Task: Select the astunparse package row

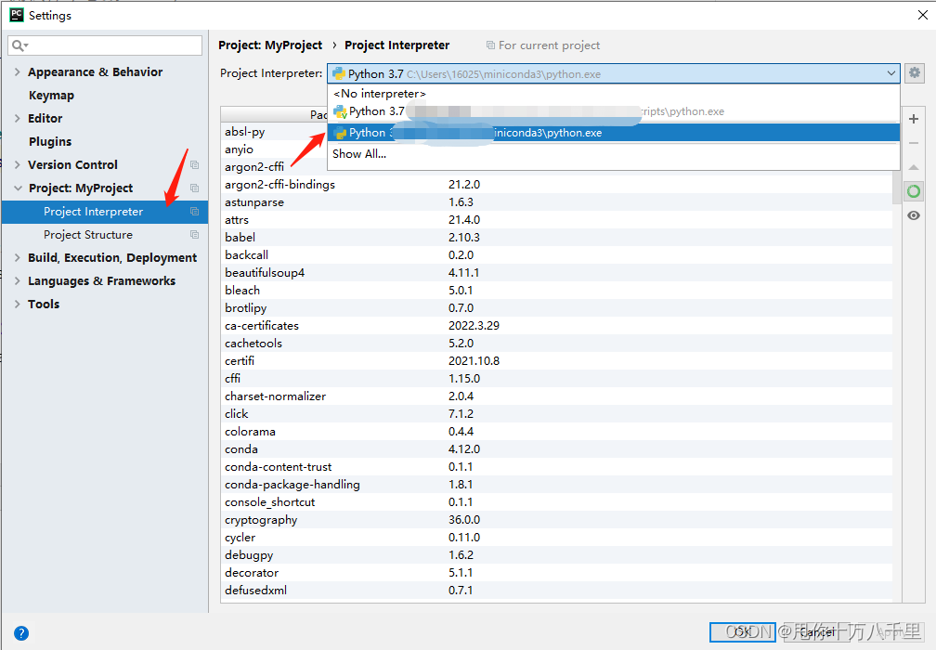Action: pos(556,202)
